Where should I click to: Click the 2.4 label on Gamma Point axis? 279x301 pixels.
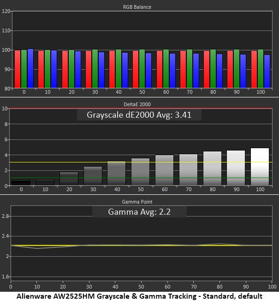coord(5,236)
